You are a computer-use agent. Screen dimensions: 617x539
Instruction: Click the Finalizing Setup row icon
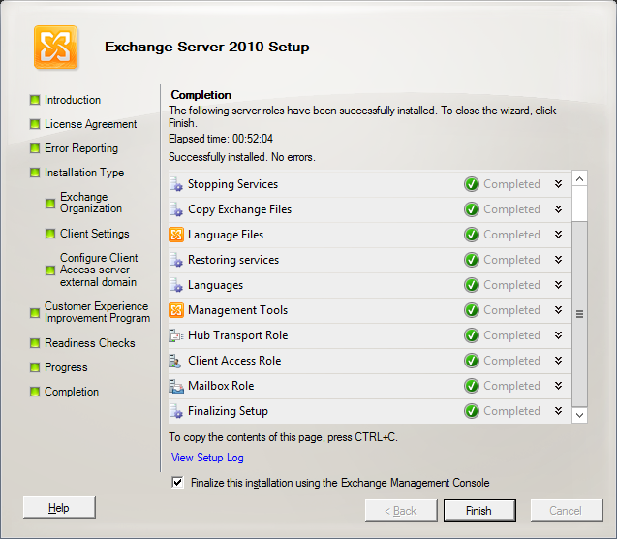[x=176, y=411]
